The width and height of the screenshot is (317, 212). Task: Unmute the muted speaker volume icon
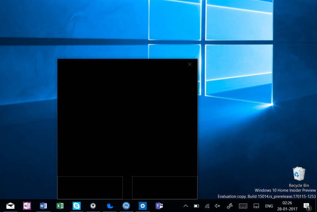coord(217,206)
